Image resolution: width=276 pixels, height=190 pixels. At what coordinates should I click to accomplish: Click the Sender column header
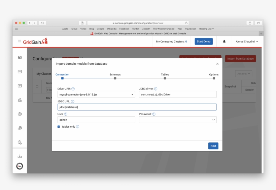(249, 90)
